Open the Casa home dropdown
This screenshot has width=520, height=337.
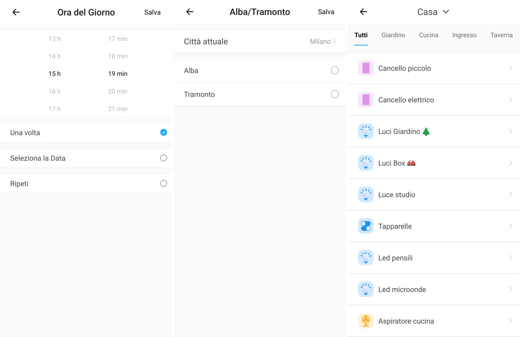[x=433, y=12]
